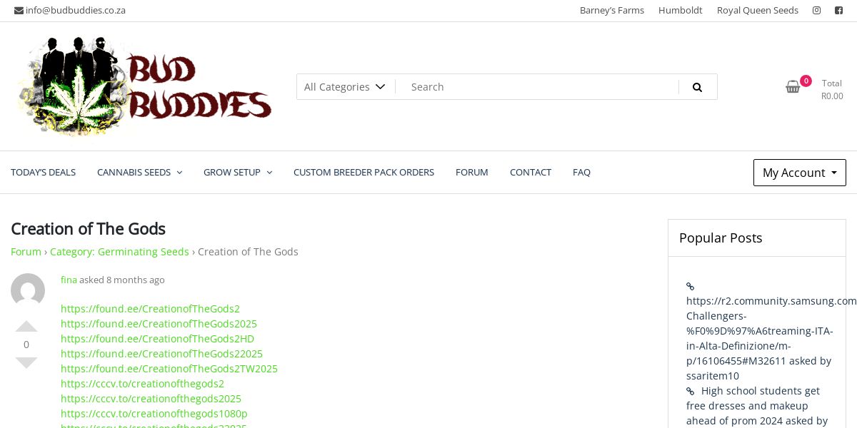Click fina's avatar image

tap(28, 290)
